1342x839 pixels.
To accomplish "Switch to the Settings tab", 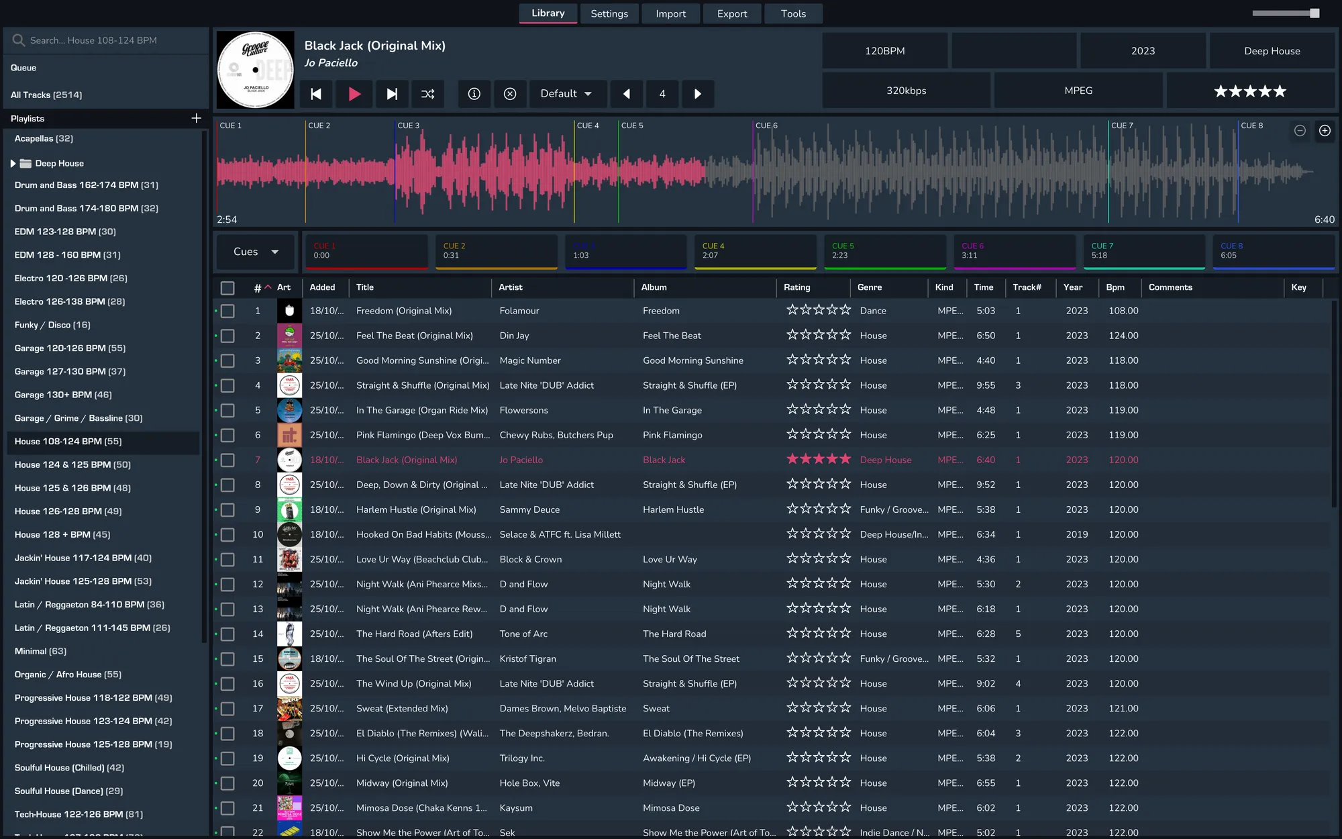I will pyautogui.click(x=609, y=13).
